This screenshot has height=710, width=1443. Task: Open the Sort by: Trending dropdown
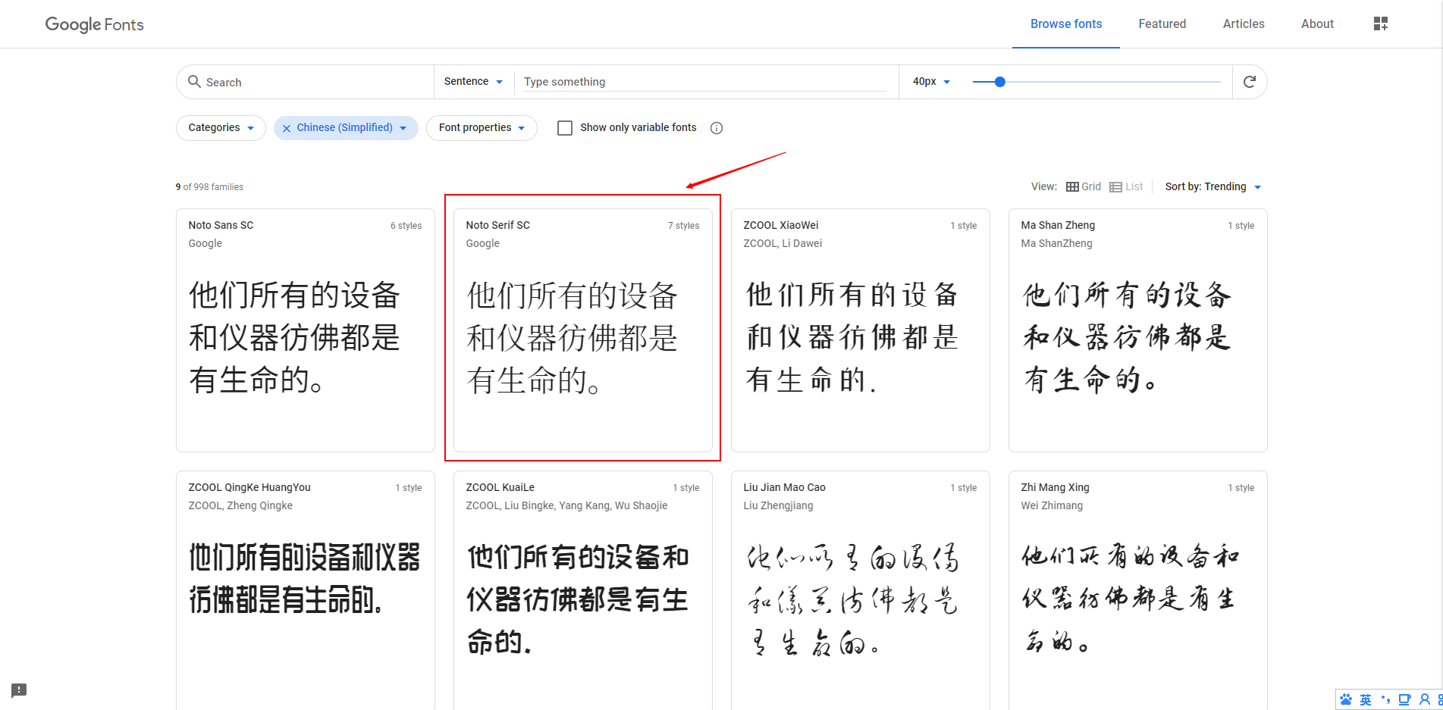click(x=1213, y=187)
